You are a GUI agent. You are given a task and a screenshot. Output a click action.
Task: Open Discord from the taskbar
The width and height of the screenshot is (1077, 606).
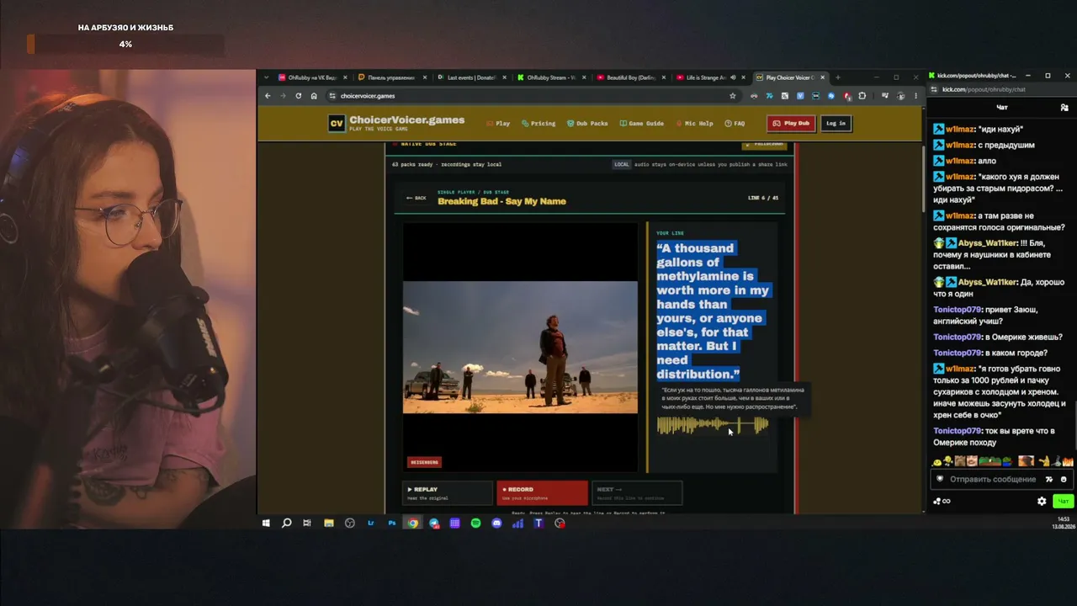click(496, 523)
